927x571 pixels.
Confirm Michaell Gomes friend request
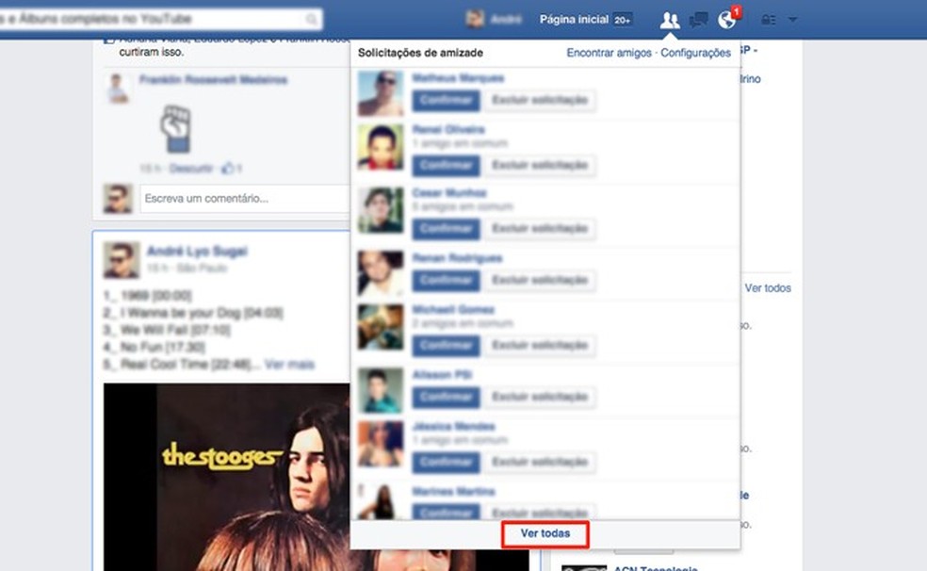(x=447, y=345)
